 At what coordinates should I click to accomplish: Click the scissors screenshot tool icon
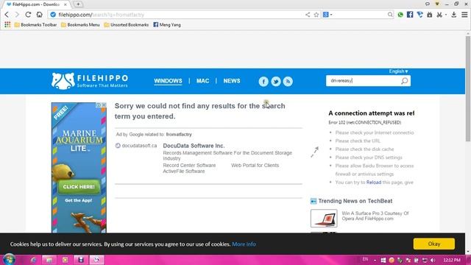(439, 15)
